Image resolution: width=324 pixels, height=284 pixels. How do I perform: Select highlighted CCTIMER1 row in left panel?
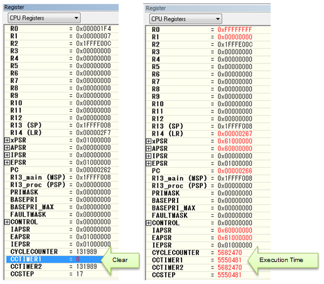coord(55,259)
